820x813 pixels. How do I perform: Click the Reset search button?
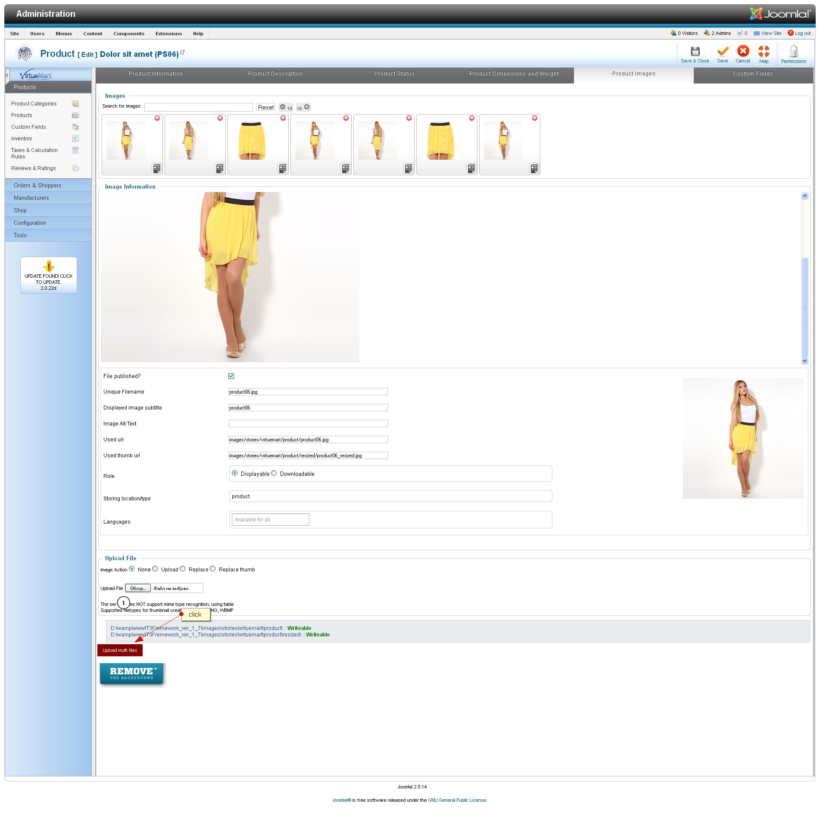pyautogui.click(x=266, y=107)
